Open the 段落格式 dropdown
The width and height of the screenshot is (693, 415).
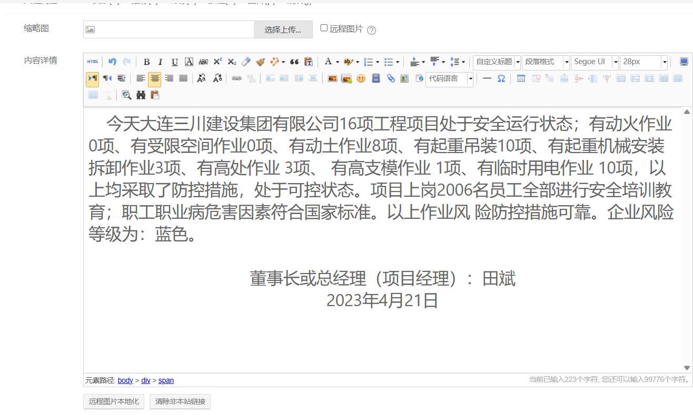(546, 62)
